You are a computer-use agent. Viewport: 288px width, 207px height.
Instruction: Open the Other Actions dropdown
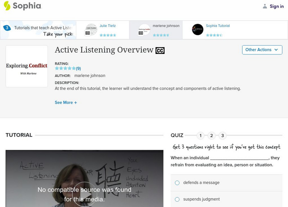tap(262, 50)
